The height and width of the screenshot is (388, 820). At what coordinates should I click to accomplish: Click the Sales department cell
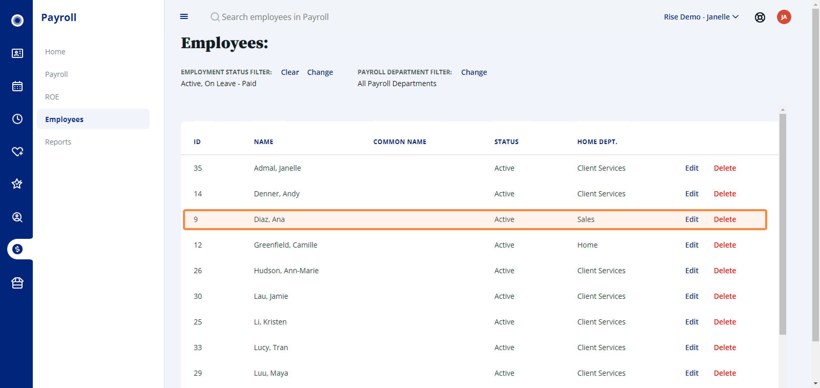click(586, 219)
